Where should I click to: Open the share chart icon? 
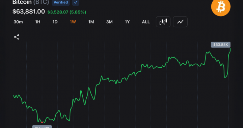pyautogui.click(x=17, y=37)
